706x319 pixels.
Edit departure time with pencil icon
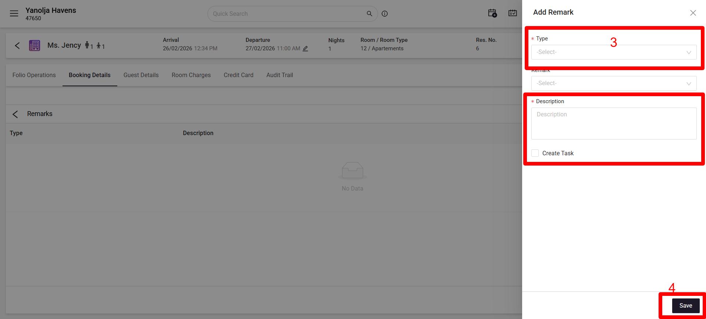(x=305, y=48)
